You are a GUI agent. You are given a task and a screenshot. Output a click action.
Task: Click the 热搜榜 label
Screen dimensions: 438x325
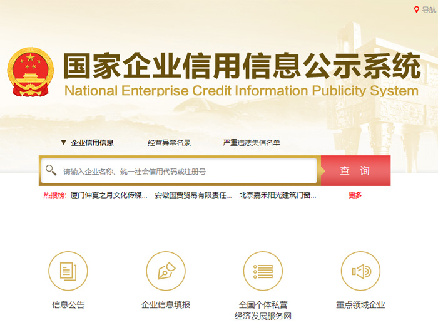tap(55, 195)
